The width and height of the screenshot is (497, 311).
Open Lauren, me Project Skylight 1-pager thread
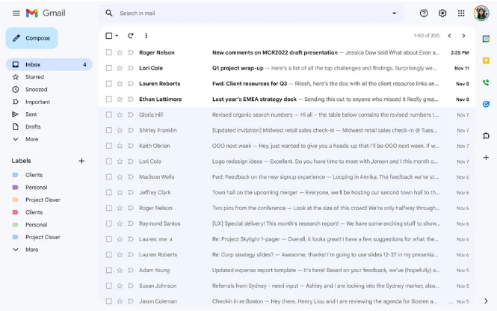coord(287,239)
